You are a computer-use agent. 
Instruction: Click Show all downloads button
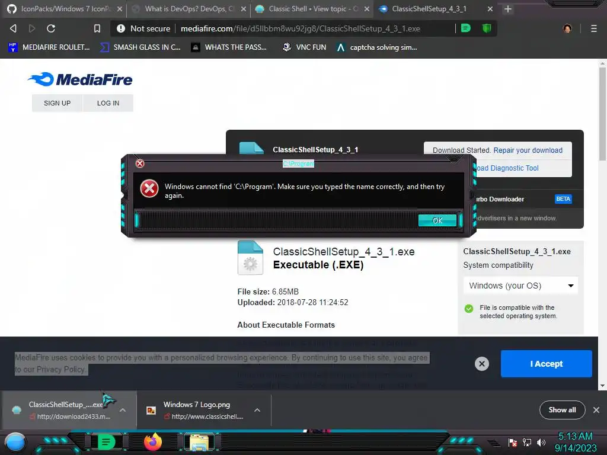[x=562, y=410]
